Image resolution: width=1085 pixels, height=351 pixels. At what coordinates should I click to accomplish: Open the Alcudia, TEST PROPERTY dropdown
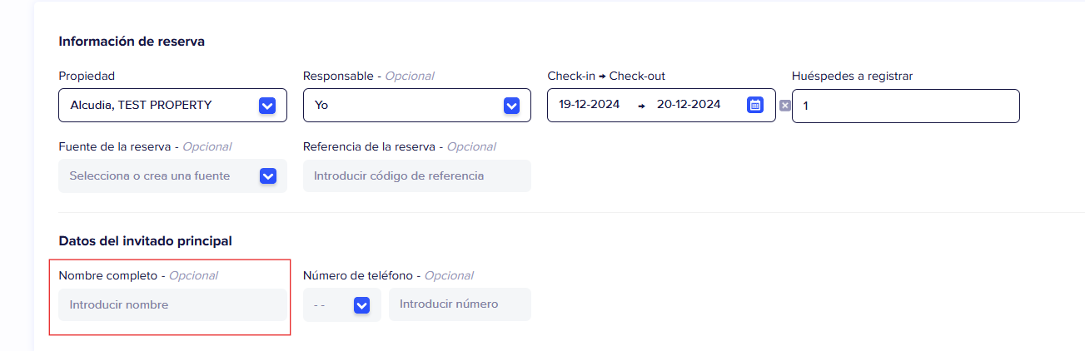[x=158, y=106]
